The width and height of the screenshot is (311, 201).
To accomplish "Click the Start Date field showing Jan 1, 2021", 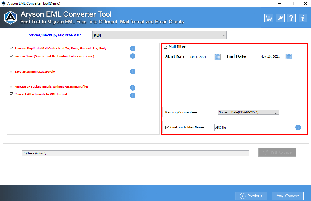I will [202, 57].
